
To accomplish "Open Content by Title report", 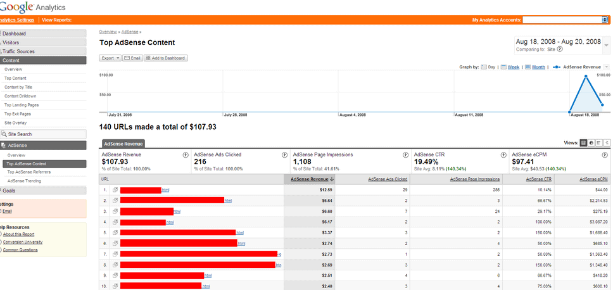I will point(18,87).
